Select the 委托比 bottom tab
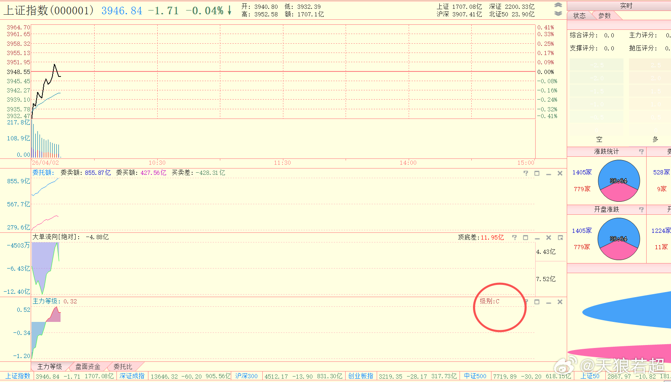The height and width of the screenshot is (382, 671). coord(123,366)
